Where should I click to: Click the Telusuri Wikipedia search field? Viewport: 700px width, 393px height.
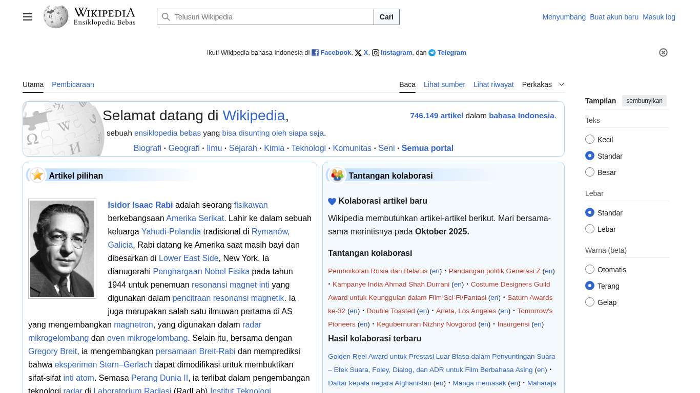[x=272, y=17]
